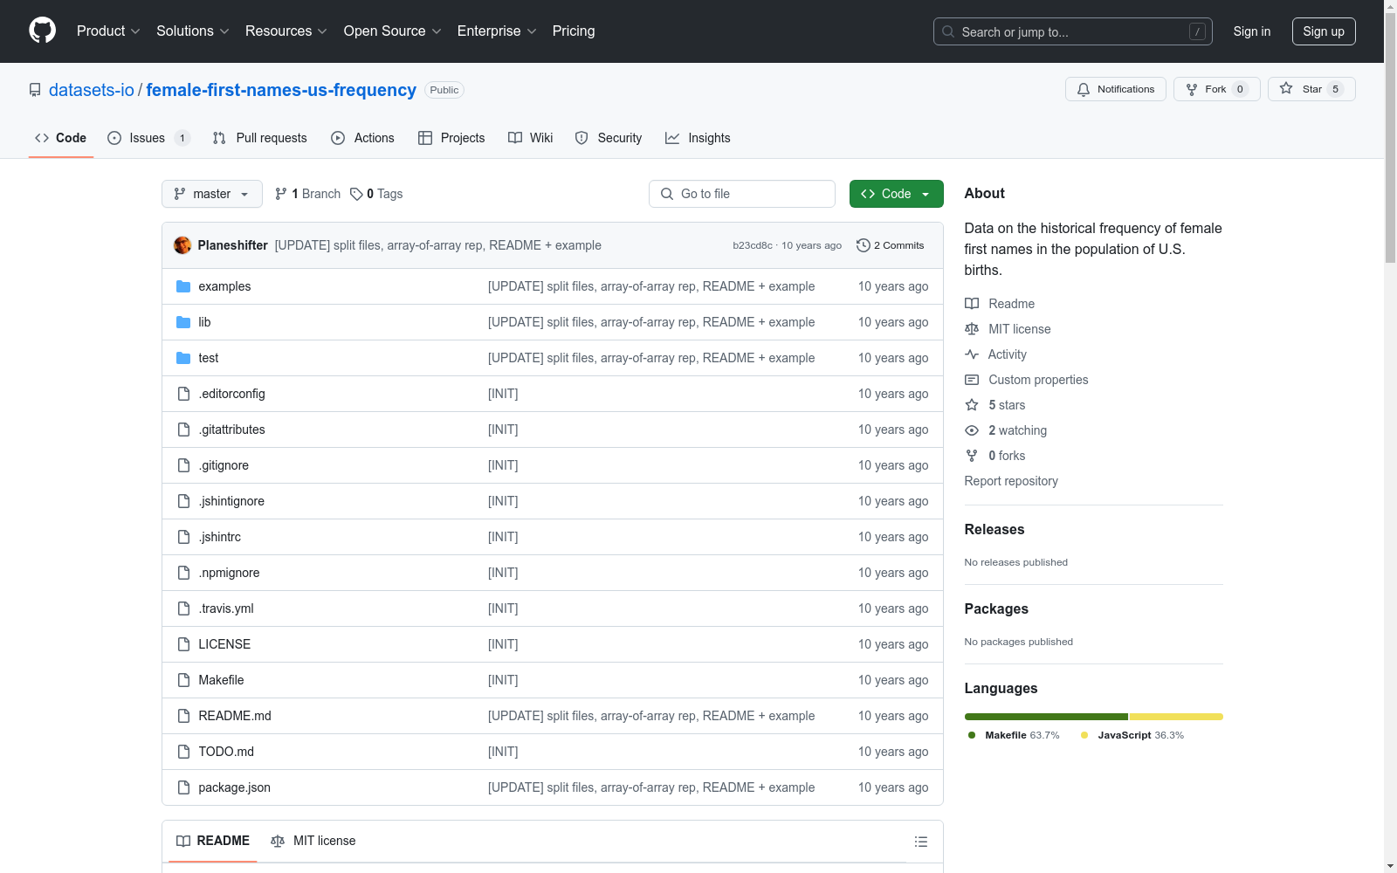Click the tag icon beside 0 Tags
The height and width of the screenshot is (873, 1397).
click(x=356, y=194)
